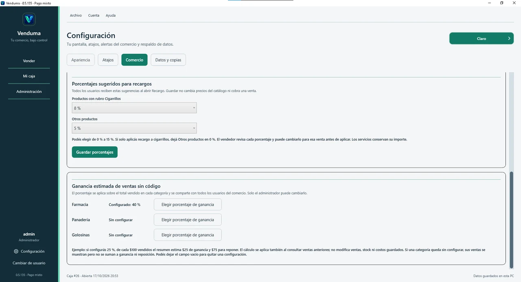521x282 pixels.
Task: Go to Vender in the sidebar
Action: pyautogui.click(x=29, y=61)
